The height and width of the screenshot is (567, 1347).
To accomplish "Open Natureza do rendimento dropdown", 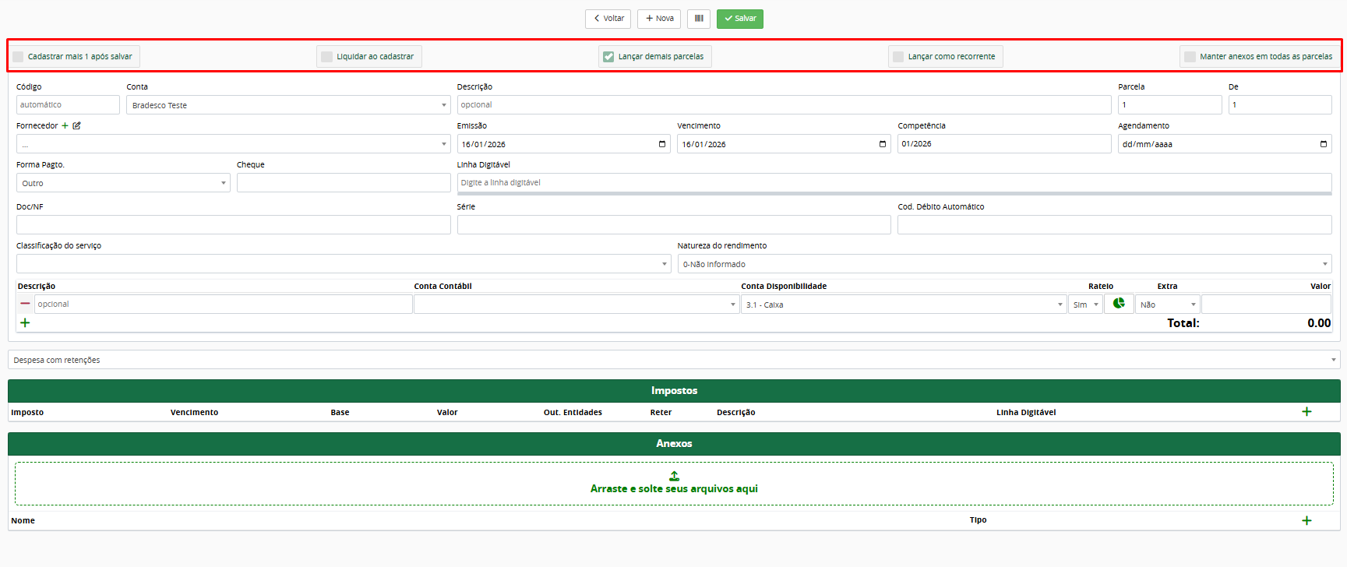I will 1003,264.
